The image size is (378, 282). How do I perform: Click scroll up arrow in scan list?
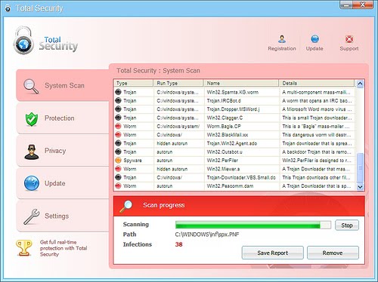tap(360, 84)
